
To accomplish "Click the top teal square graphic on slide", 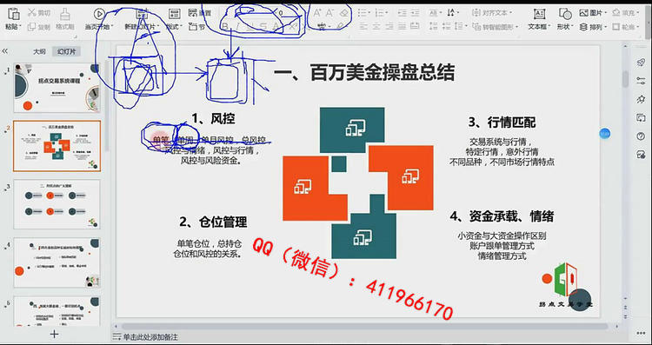I will click(352, 129).
